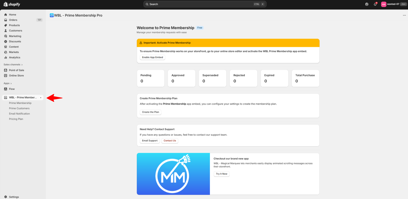
Task: Click the Marketing target icon
Action: click(6, 36)
